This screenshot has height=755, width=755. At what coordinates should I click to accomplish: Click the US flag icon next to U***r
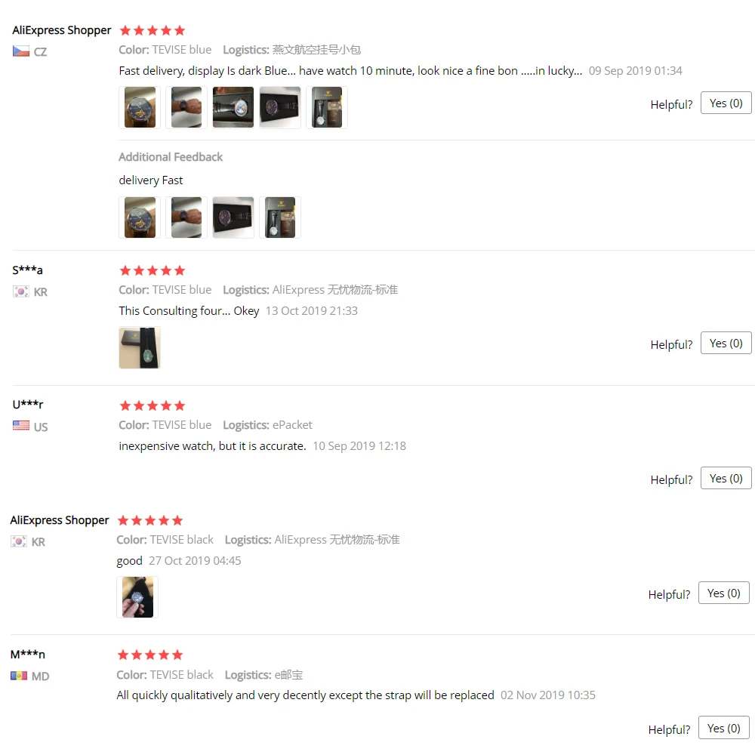coord(20,426)
